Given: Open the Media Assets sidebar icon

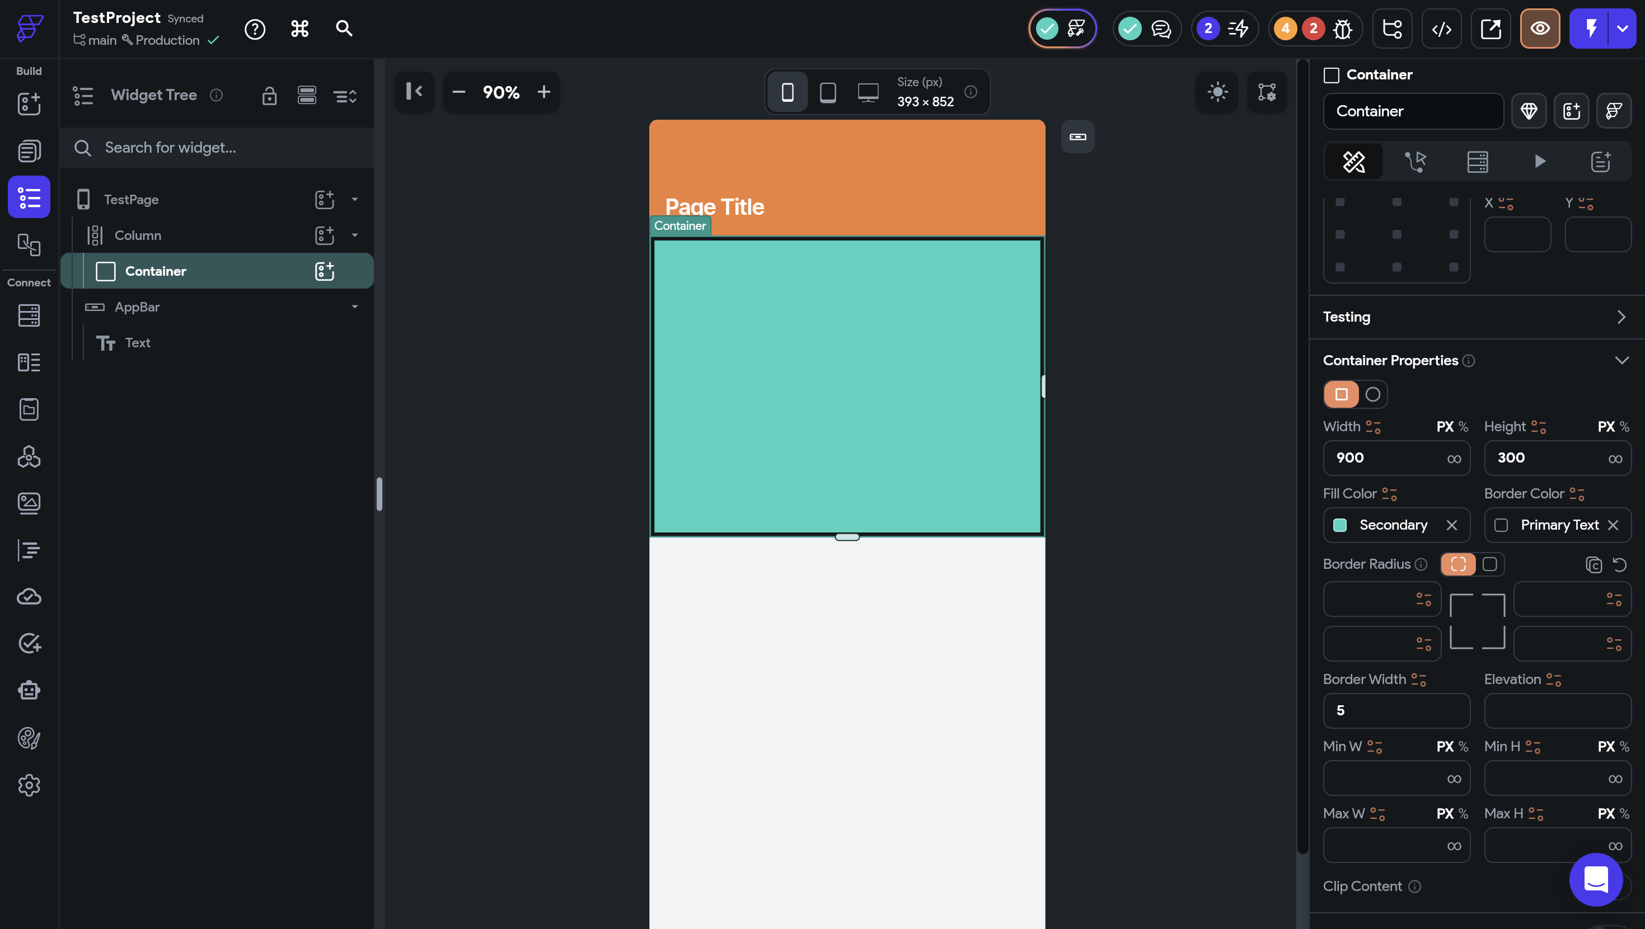Looking at the screenshot, I should tap(29, 503).
